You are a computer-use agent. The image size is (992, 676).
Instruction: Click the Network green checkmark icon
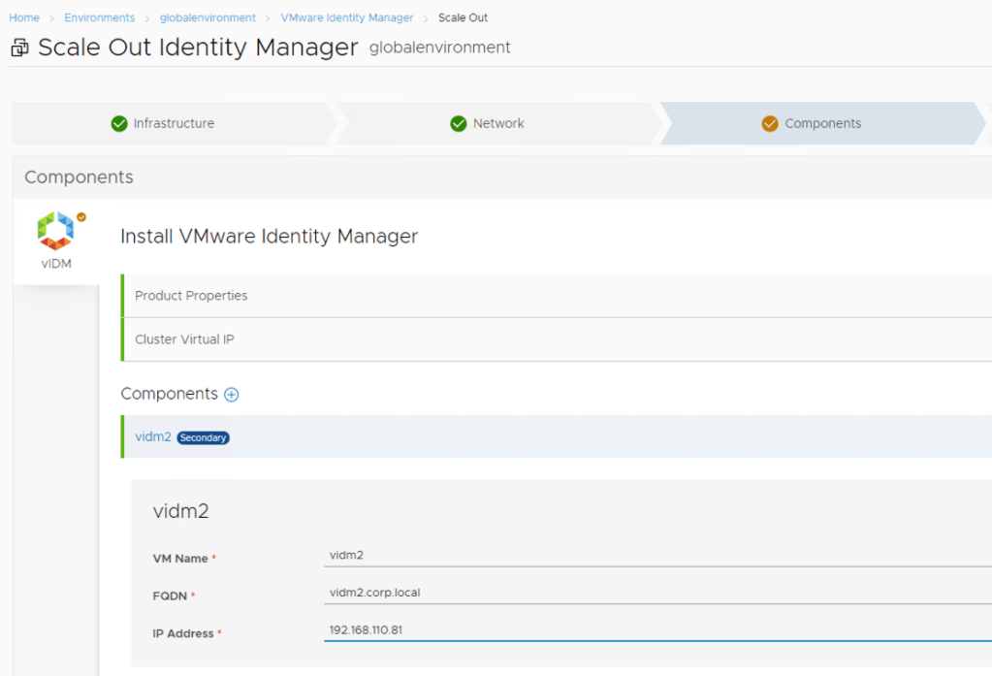[459, 123]
